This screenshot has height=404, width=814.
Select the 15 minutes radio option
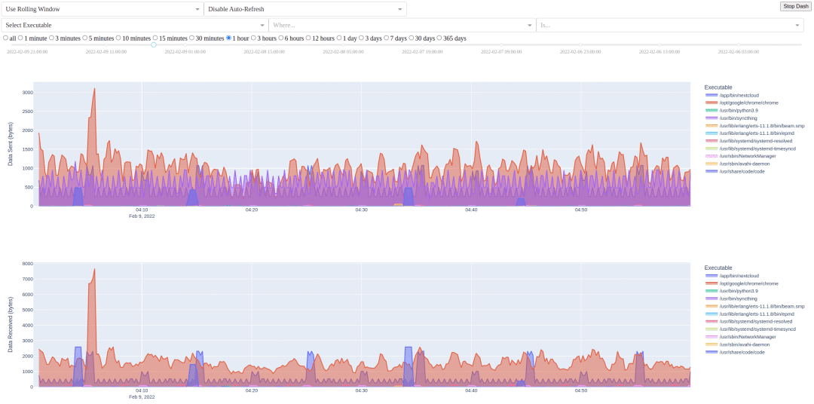(155, 38)
